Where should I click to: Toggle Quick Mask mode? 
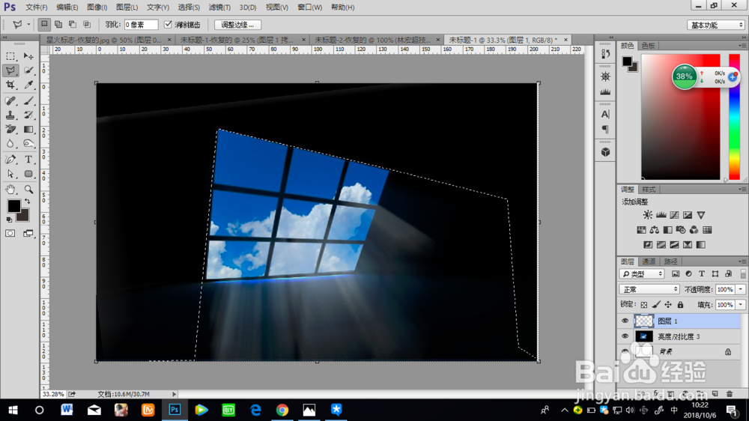(x=10, y=233)
